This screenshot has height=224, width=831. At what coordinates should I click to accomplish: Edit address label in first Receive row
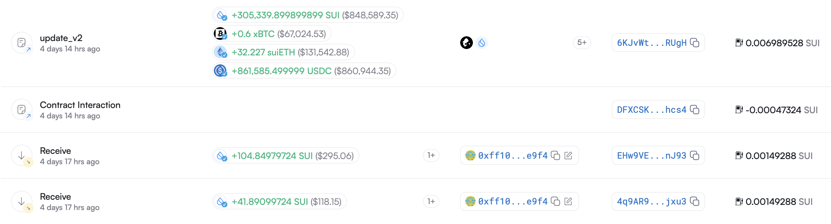pyautogui.click(x=568, y=155)
